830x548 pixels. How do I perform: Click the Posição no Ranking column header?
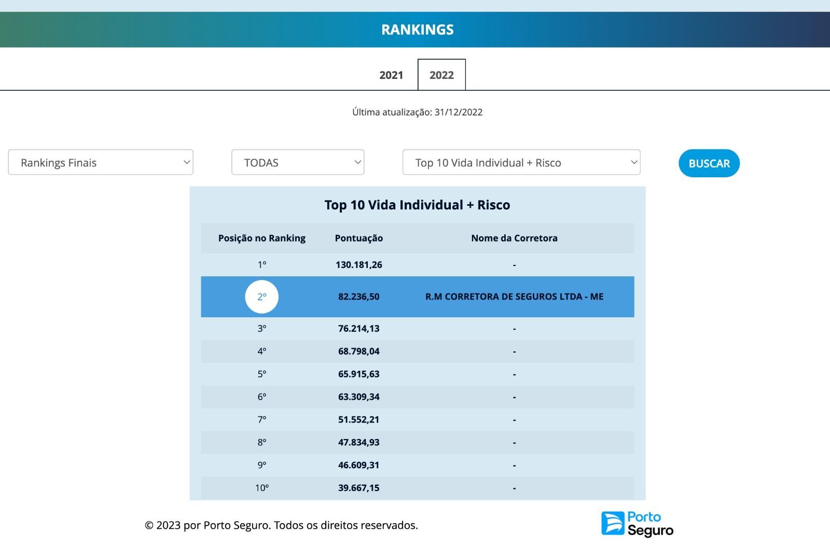pyautogui.click(x=262, y=238)
